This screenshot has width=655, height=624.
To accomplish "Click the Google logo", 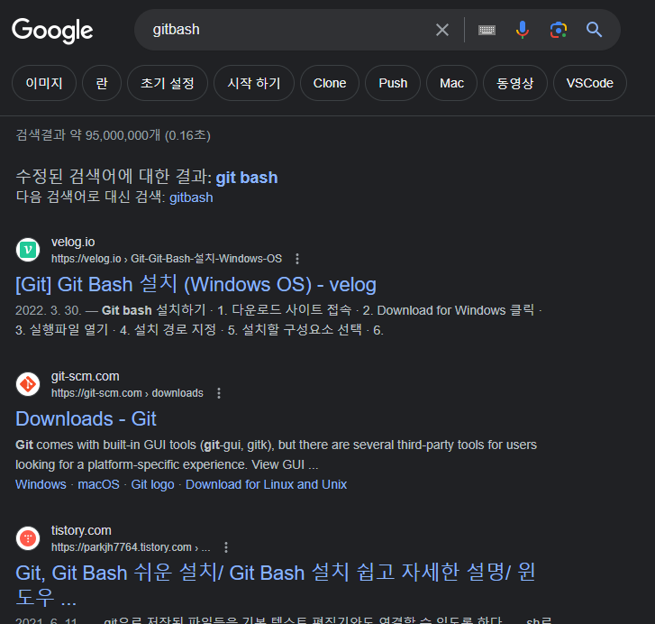I will (52, 31).
